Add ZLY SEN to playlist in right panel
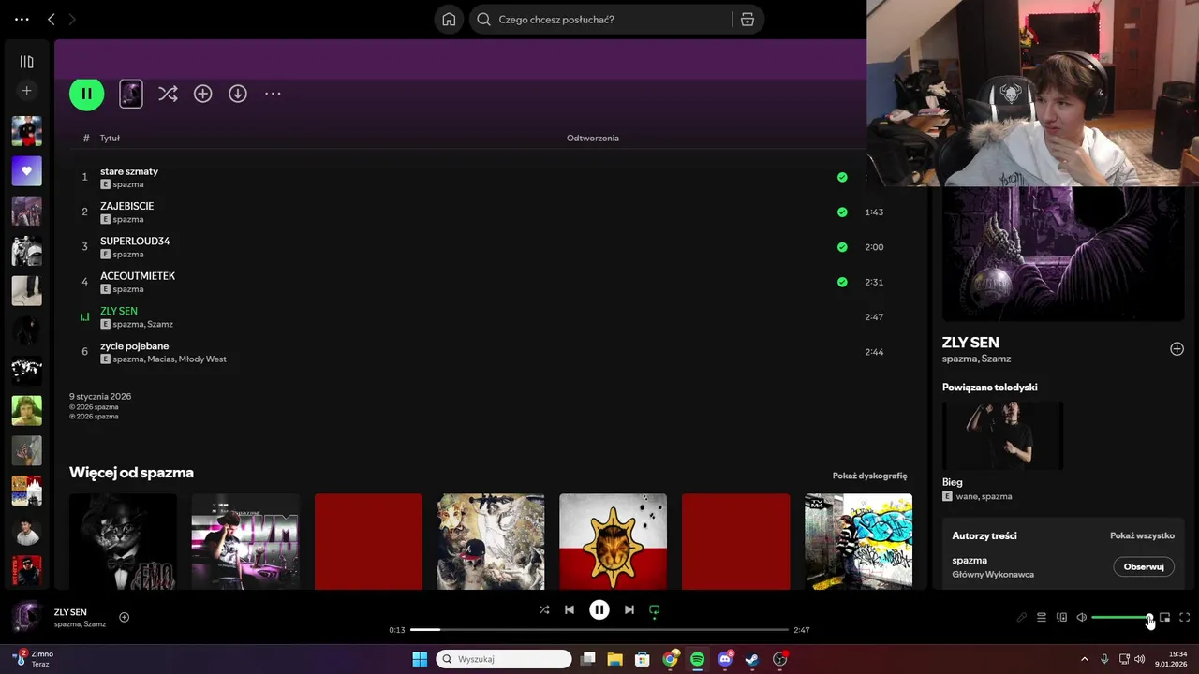This screenshot has height=674, width=1199. tap(1177, 349)
